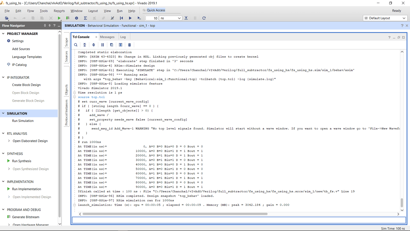Click Run Simulation in Flow Navigator

23,121
